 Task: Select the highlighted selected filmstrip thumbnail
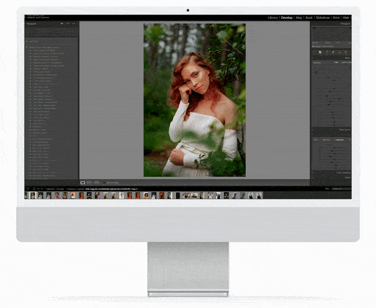(x=33, y=196)
